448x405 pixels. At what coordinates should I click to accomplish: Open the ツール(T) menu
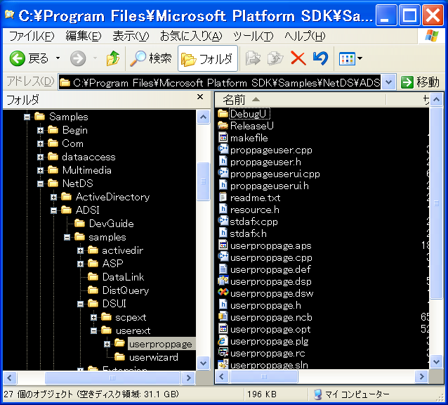pos(253,37)
